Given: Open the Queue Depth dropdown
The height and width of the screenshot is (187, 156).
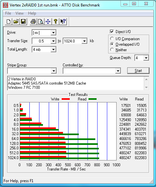Looking at the screenshot, I should tap(146, 58).
